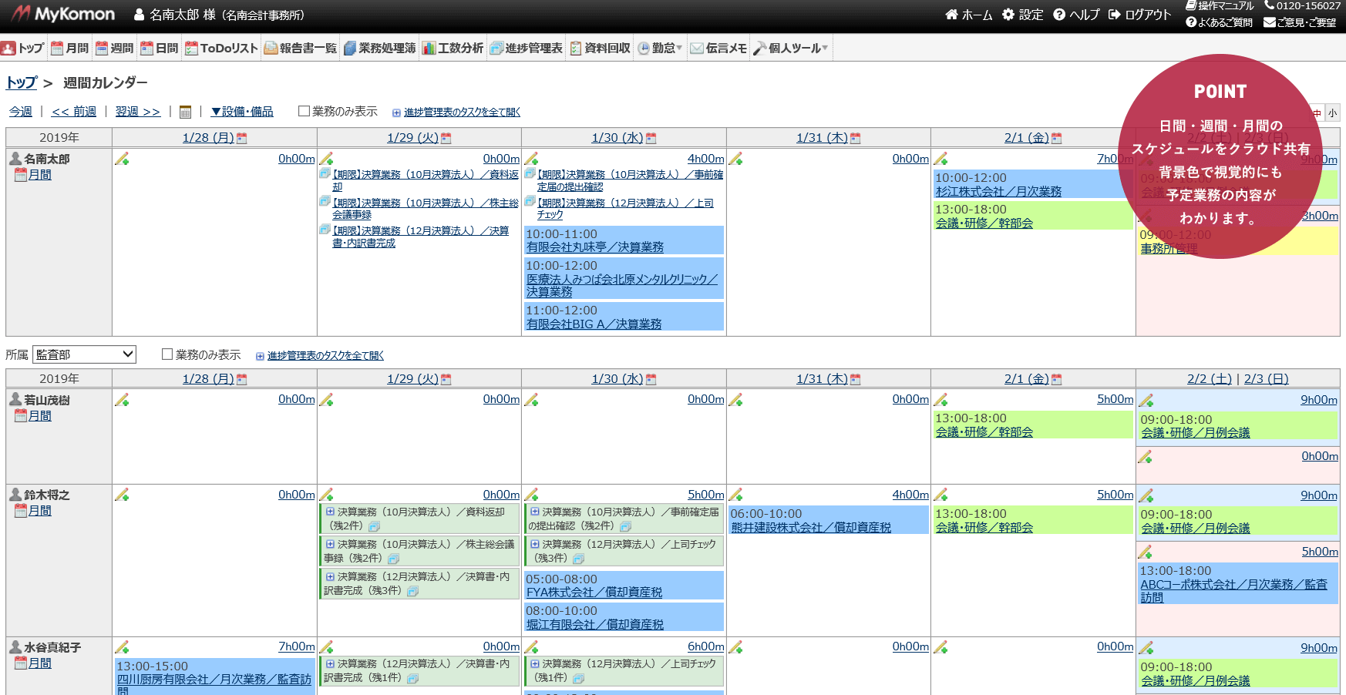
Task: Open the 操作マニュアル manual
Action: pyautogui.click(x=1220, y=6)
